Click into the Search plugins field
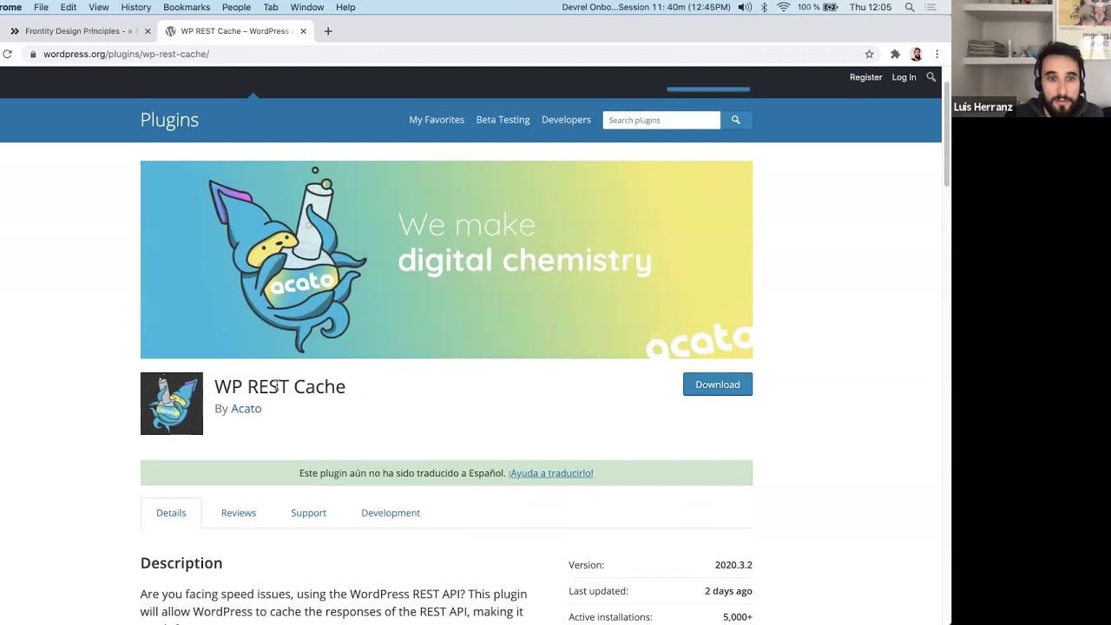Viewport: 1111px width, 625px height. tap(661, 120)
